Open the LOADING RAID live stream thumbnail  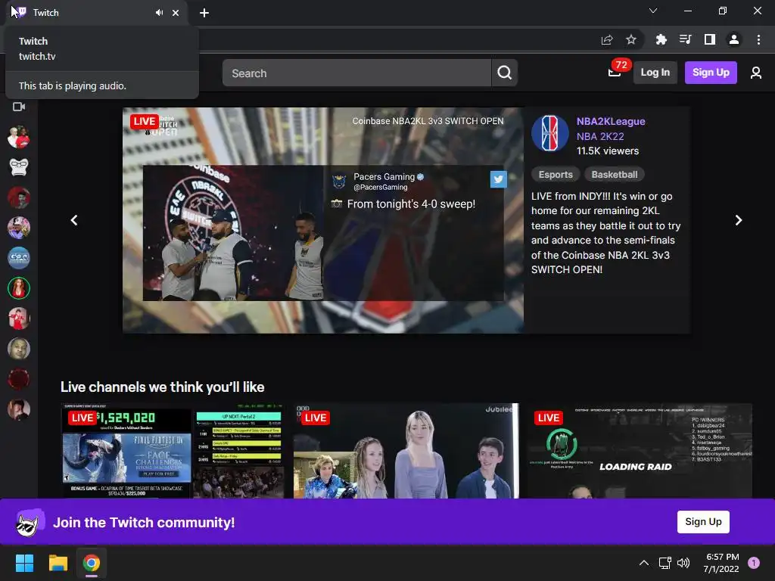640,451
